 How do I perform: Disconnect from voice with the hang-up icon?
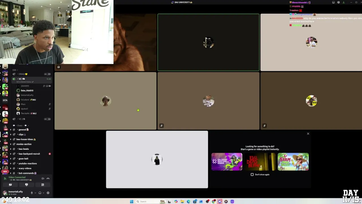tap(48, 178)
